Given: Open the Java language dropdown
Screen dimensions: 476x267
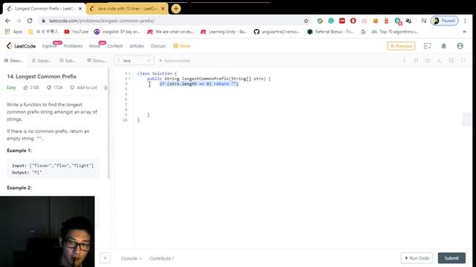Looking at the screenshot, I should 134,61.
